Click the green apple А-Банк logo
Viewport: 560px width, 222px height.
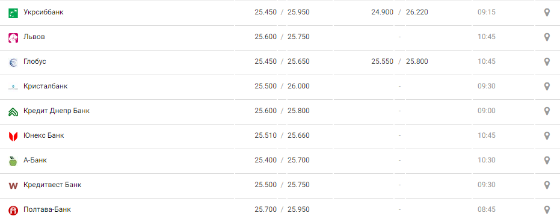pyautogui.click(x=13, y=161)
